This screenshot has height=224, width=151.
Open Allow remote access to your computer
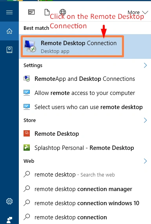coord(85,93)
